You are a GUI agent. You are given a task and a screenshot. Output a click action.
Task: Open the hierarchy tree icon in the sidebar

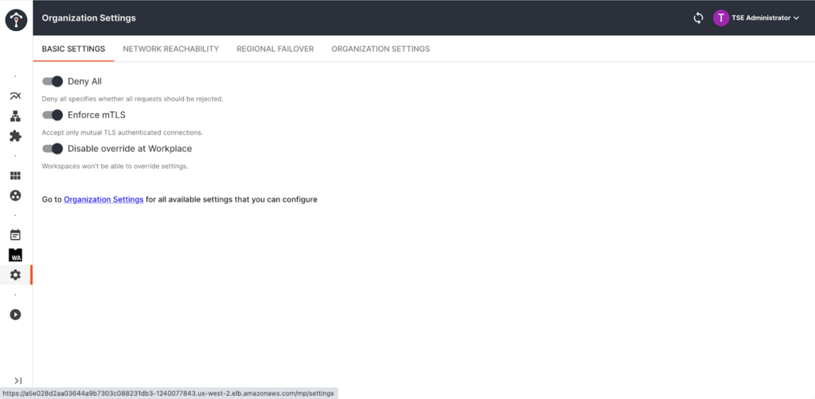(x=15, y=116)
